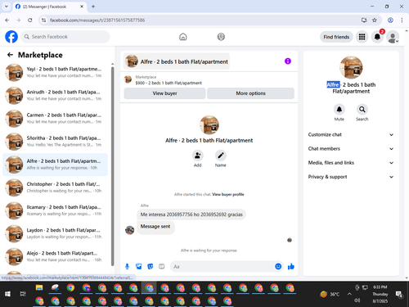Viewport: 409px width, 307px height.
Task: Open Windows Start button
Action: [x=7, y=294]
